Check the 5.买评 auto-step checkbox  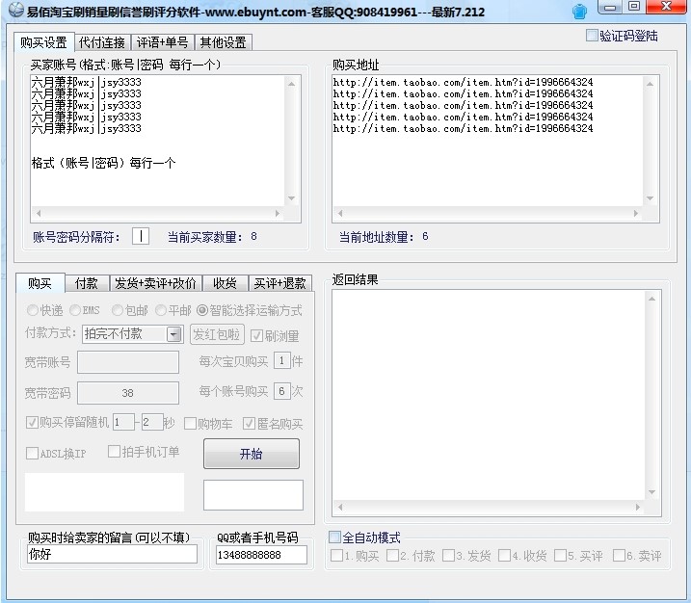tap(560, 556)
